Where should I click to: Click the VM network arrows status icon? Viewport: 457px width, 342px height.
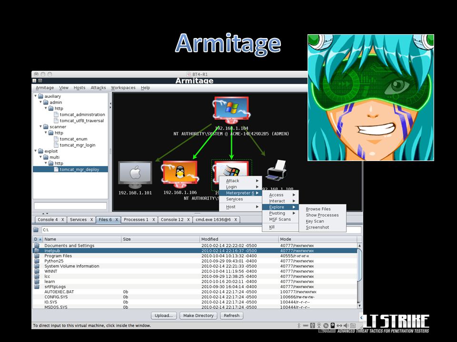coord(339,325)
